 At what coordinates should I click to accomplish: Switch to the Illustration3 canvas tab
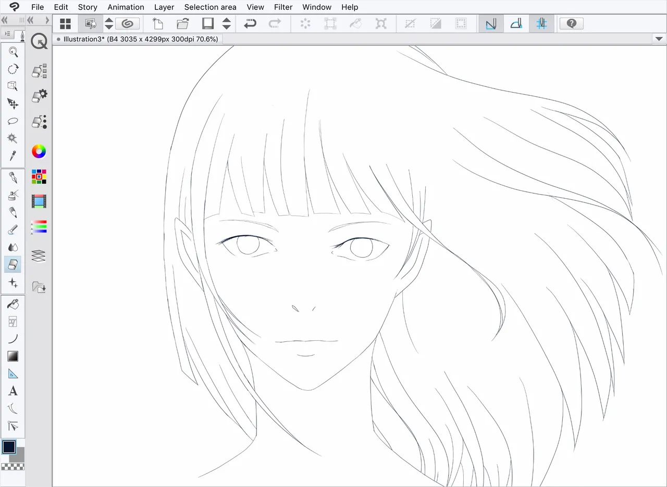(137, 39)
